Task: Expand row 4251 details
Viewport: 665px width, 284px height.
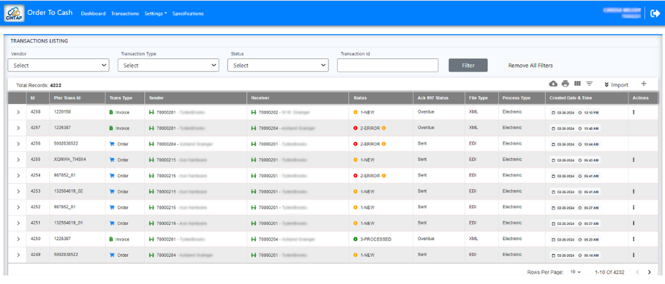Action: tap(18, 223)
